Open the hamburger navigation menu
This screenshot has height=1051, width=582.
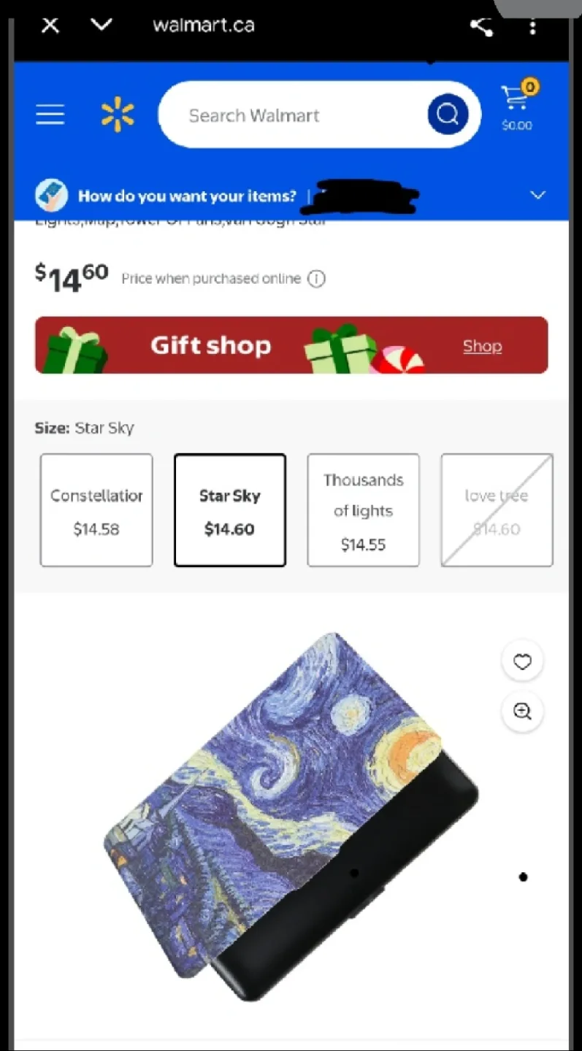50,115
